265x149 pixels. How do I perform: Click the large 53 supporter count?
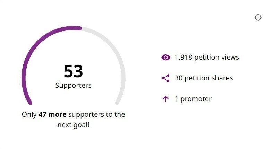pyautogui.click(x=74, y=71)
